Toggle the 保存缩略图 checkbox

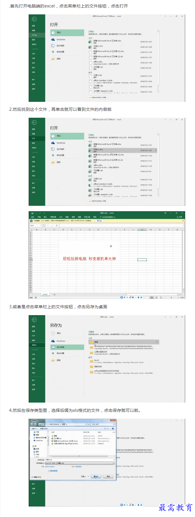(x=49, y=471)
